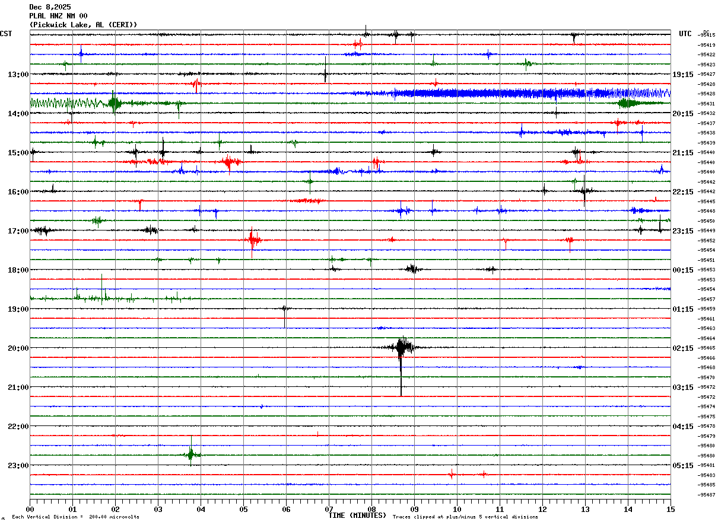
Task: Click the 18:00 CST time label
Action: pos(18,270)
